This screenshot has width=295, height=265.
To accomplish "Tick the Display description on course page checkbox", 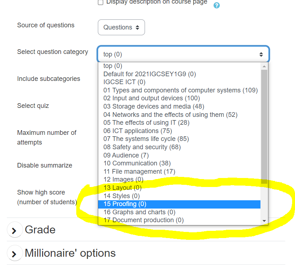I will [x=101, y=2].
